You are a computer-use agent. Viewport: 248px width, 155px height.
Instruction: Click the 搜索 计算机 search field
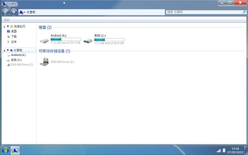pyautogui.click(x=204, y=12)
